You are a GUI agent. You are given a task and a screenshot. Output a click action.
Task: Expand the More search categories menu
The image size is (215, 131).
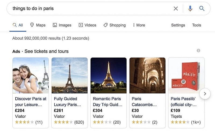click(139, 25)
